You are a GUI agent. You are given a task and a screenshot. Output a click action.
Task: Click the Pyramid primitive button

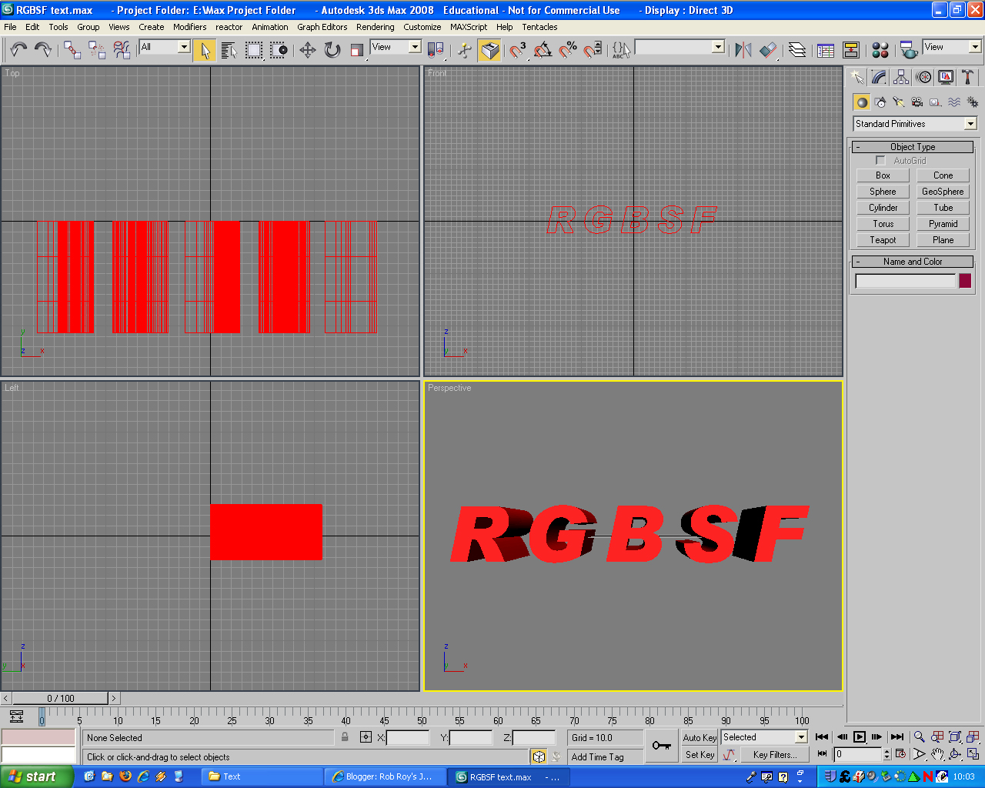[943, 224]
